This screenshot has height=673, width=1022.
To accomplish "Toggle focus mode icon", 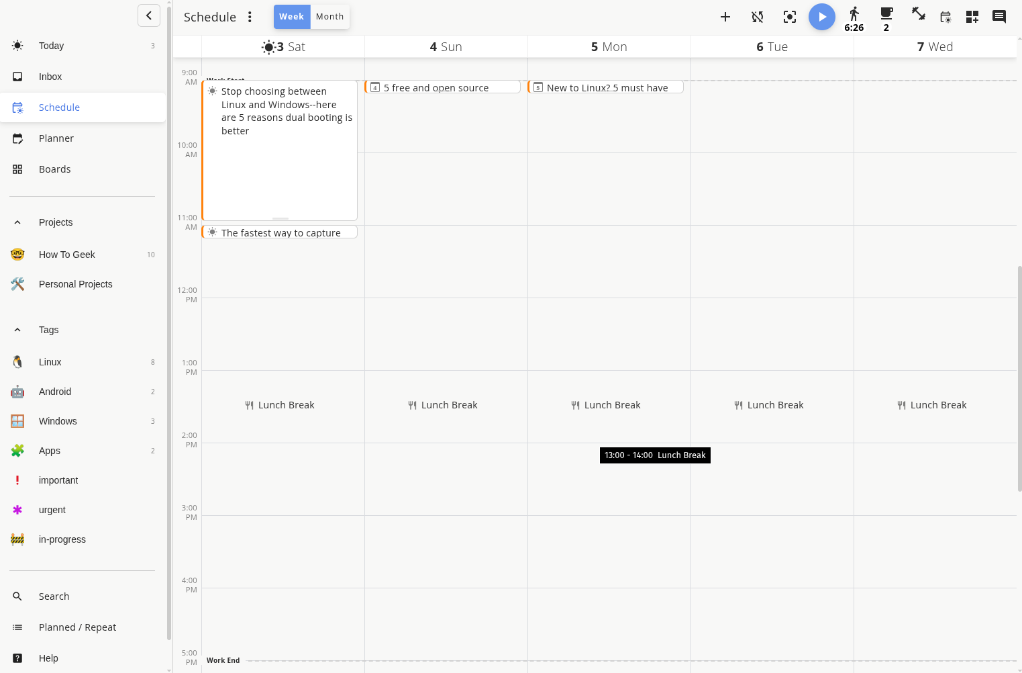I will coord(790,17).
